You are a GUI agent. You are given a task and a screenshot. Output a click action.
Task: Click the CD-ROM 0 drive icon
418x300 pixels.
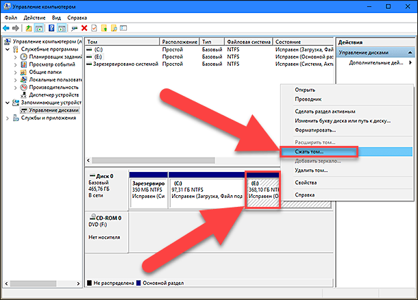pyautogui.click(x=91, y=218)
